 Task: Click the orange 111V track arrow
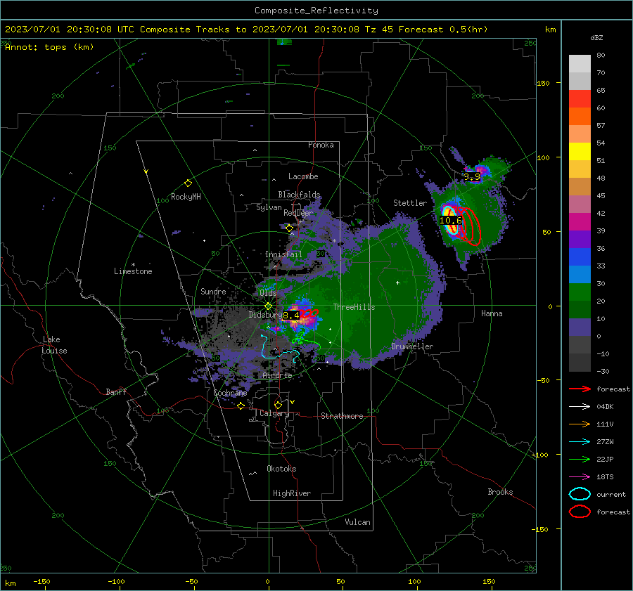580,424
